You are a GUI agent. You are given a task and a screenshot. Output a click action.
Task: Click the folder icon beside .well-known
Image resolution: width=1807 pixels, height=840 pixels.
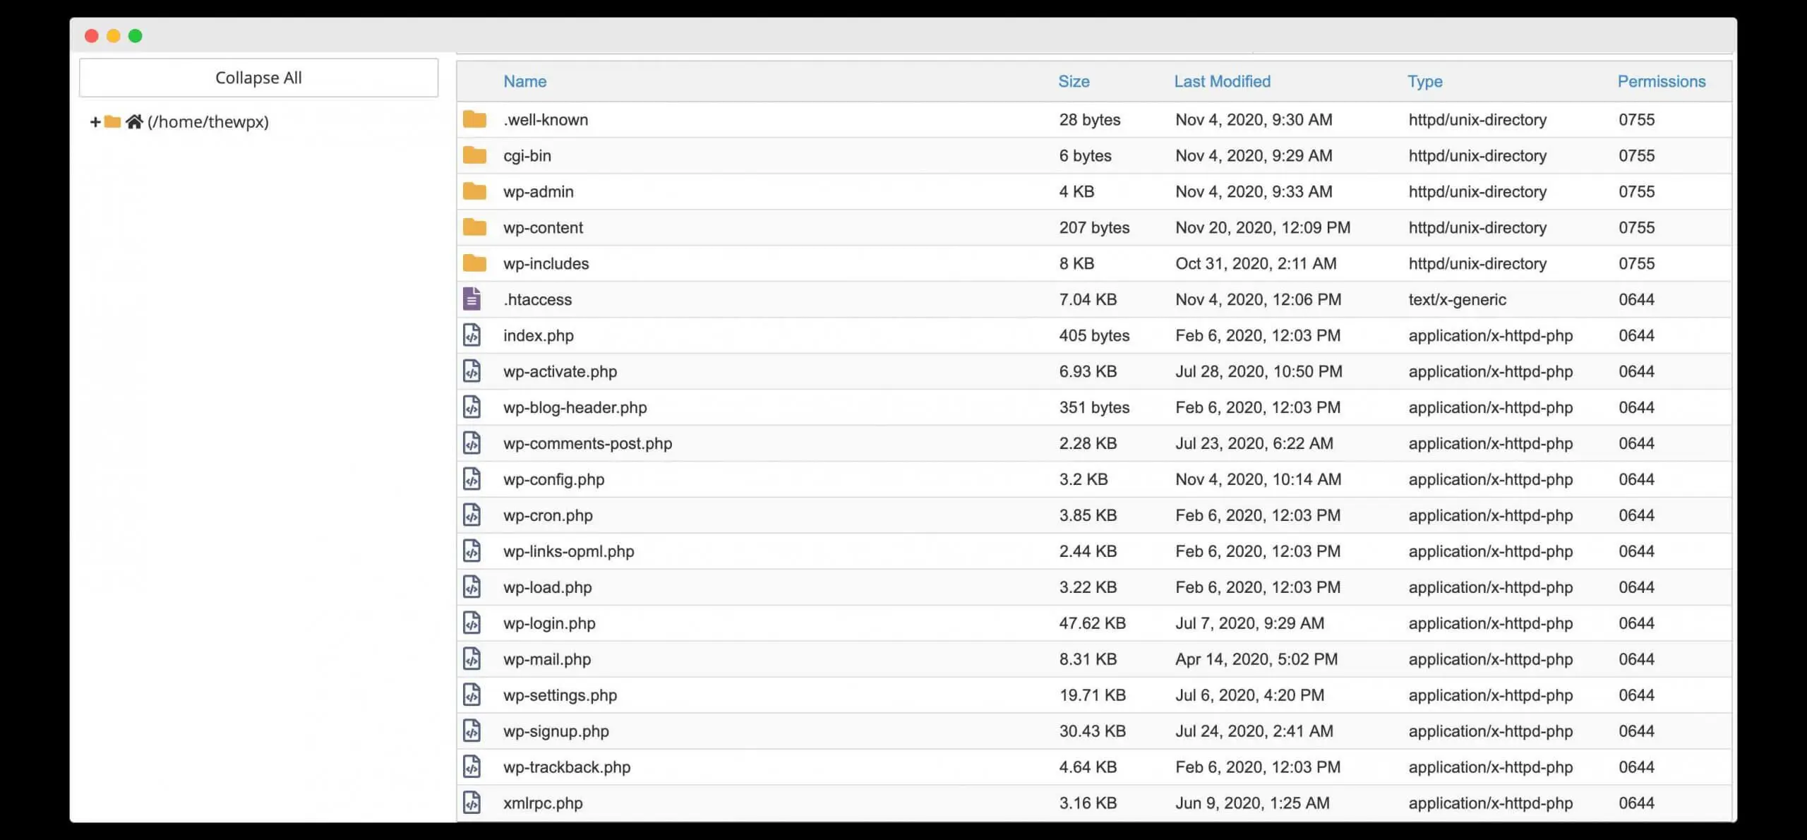click(x=474, y=119)
